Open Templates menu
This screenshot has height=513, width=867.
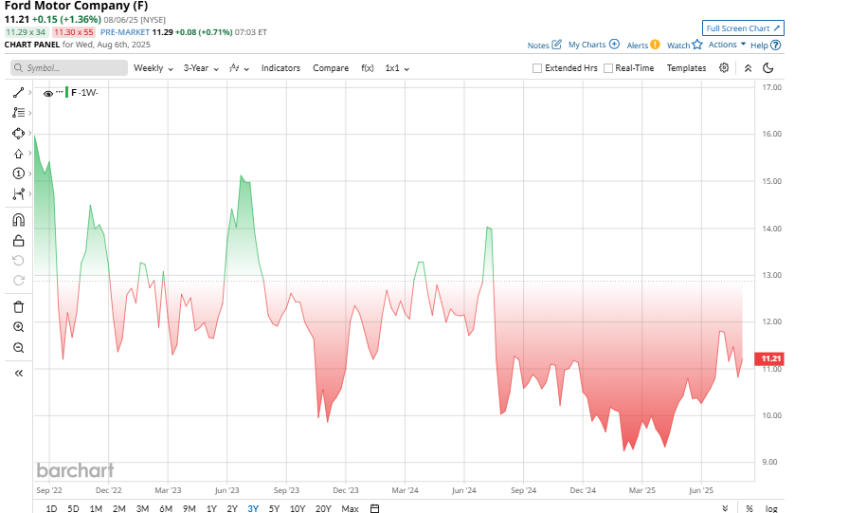pos(686,68)
